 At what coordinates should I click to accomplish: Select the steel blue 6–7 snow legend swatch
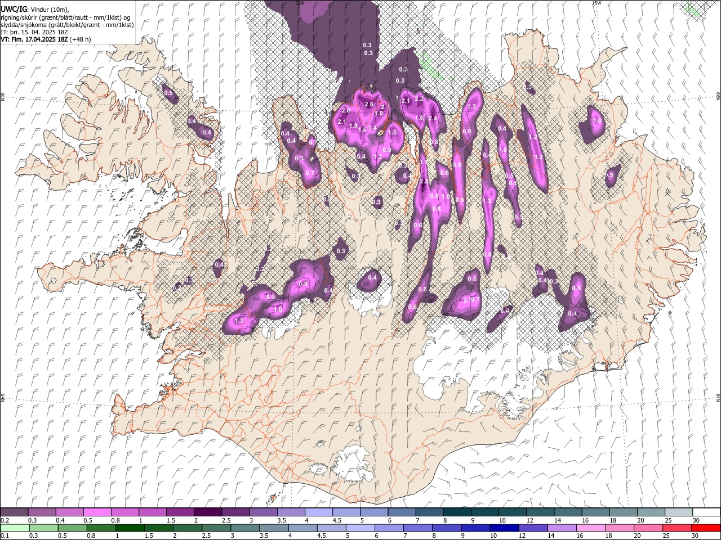pyautogui.click(x=402, y=512)
